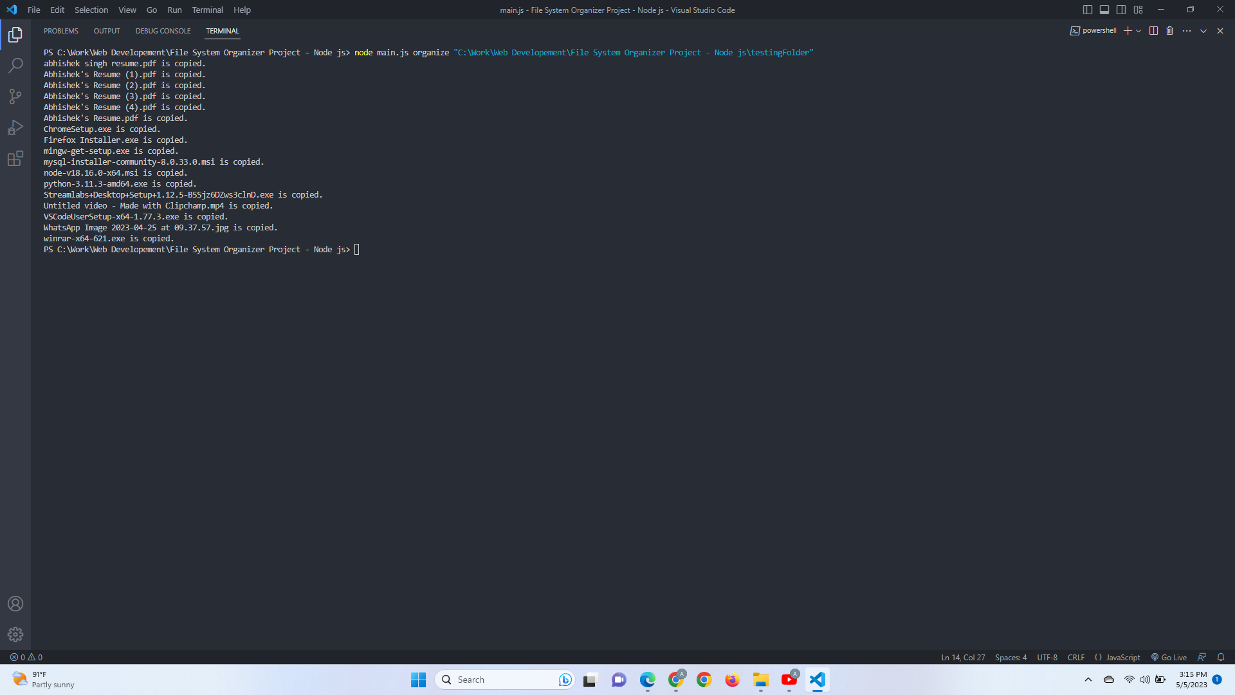Image resolution: width=1235 pixels, height=695 pixels.
Task: Click 'ChromeSetup.exe is copied.' line
Action: [102, 129]
